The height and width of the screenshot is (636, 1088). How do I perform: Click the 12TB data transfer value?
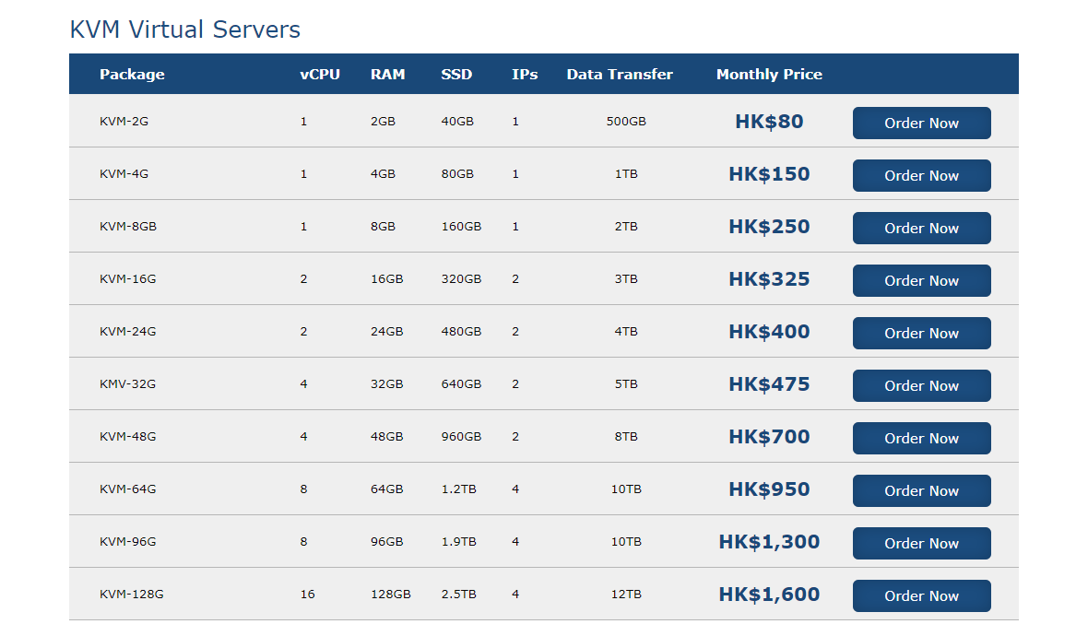(x=626, y=595)
